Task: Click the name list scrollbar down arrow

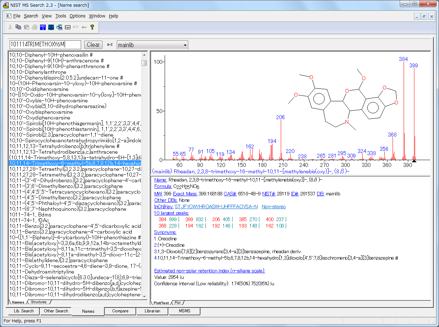Action: [144, 296]
